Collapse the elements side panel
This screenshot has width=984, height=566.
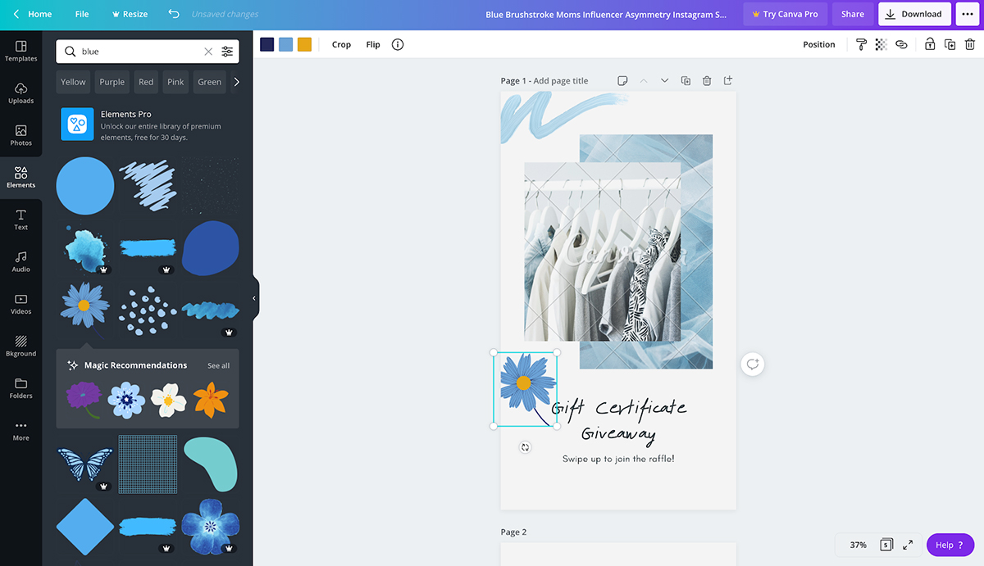click(x=254, y=299)
